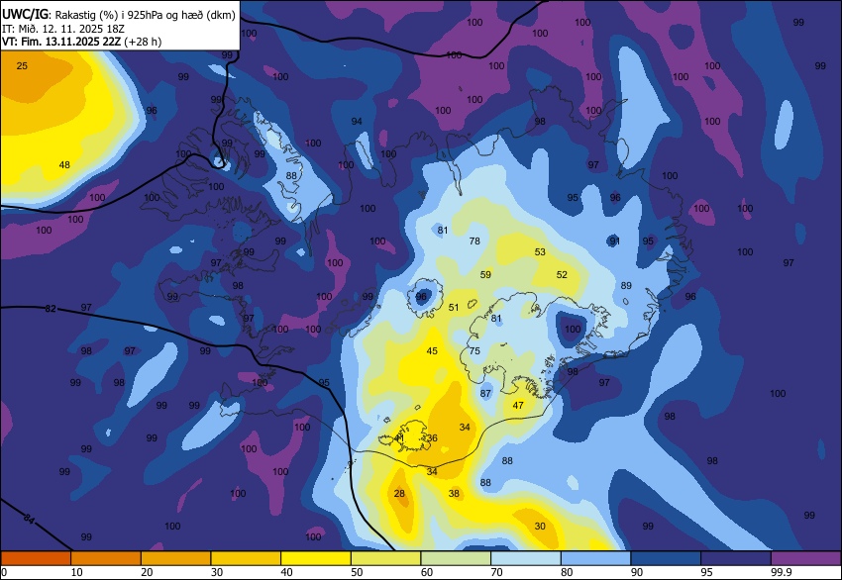Image resolution: width=842 pixels, height=580 pixels.
Task: Click the 48 humidity value
Action: click(64, 164)
